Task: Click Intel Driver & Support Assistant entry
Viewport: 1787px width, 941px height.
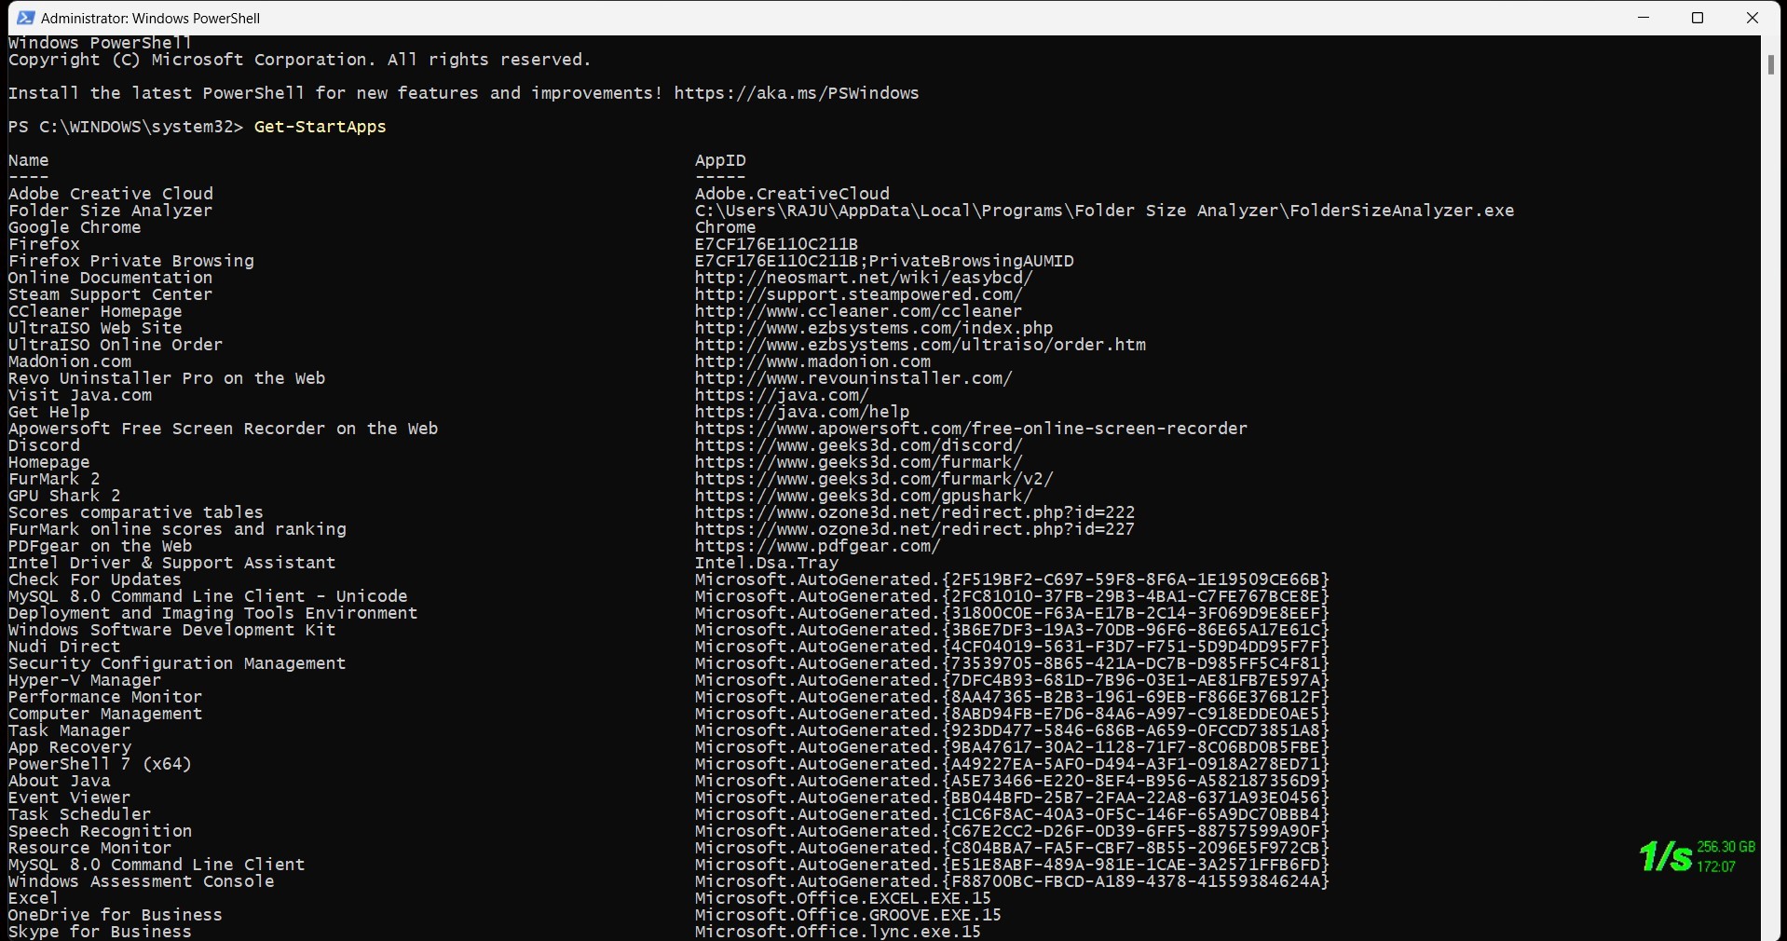Action: pos(172,563)
